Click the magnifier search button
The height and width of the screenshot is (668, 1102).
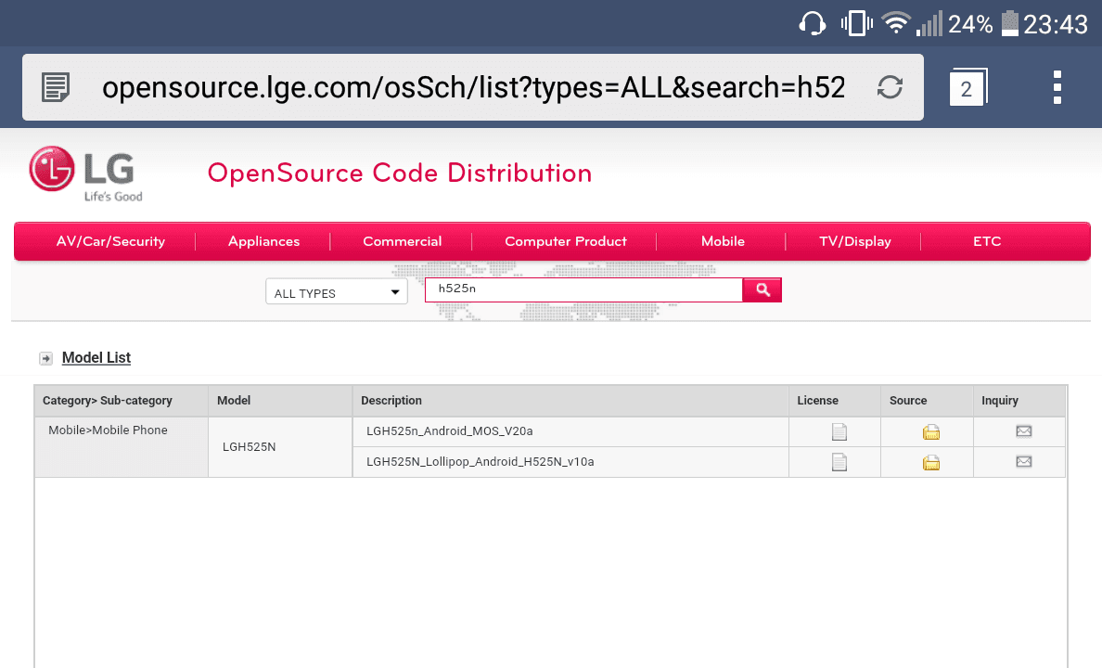tap(762, 289)
